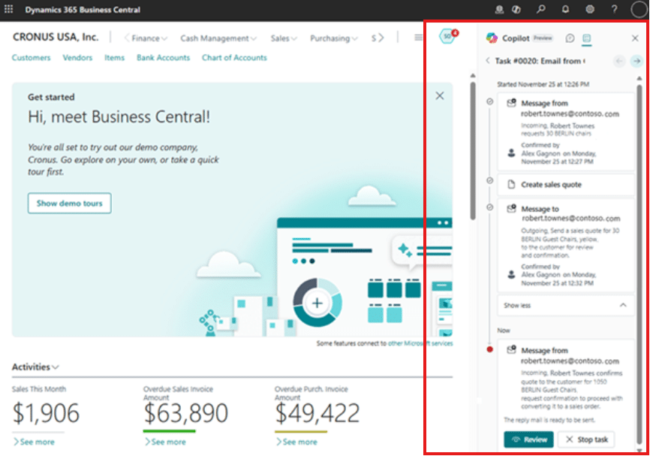Viewport: 650px width, 456px height.
Task: Open the Cash Management dropdown
Action: pyautogui.click(x=218, y=38)
